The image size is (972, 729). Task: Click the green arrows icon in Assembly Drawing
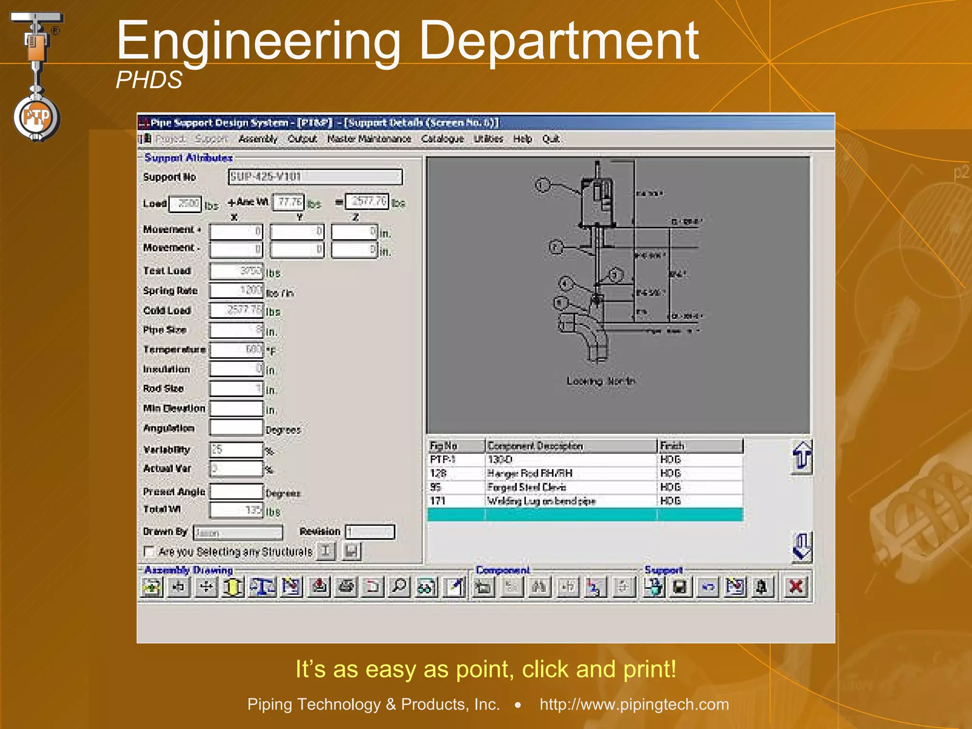152,587
